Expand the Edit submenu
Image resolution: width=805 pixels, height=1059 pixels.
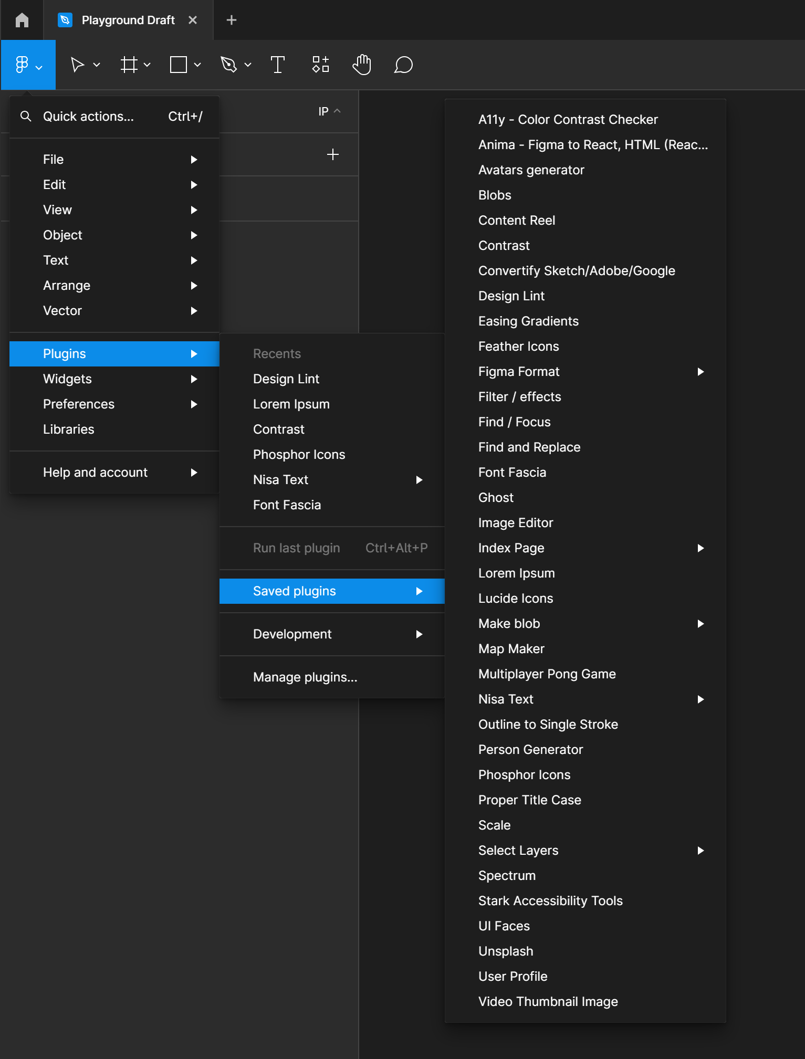tap(114, 184)
